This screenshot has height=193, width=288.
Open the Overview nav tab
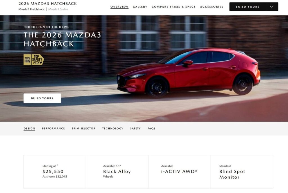click(x=119, y=7)
